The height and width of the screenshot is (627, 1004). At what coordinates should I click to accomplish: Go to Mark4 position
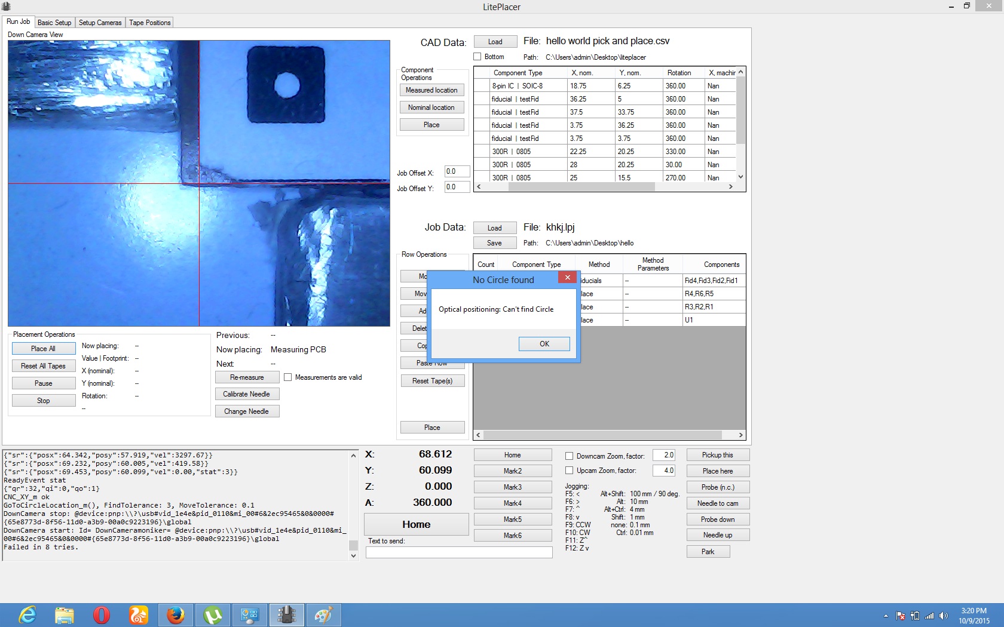[x=512, y=503]
